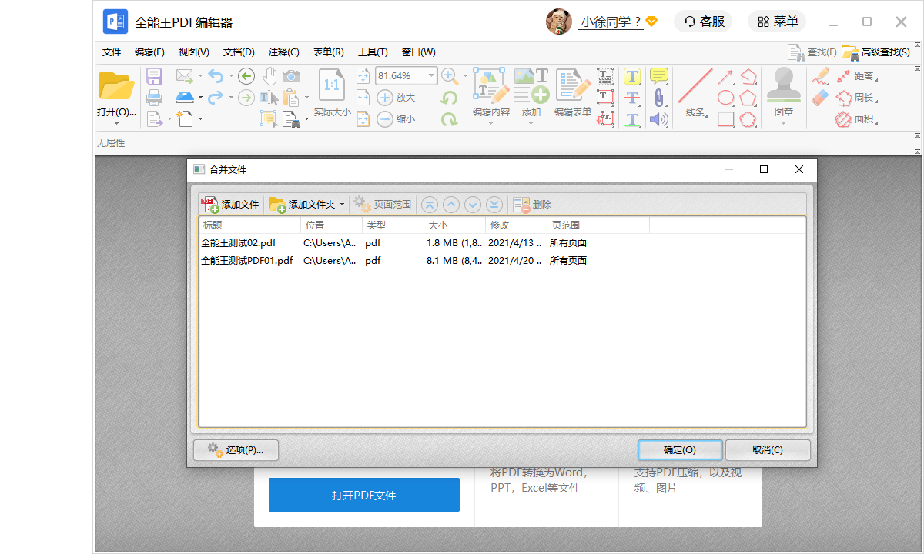Select the line (线条) drawing tool
924x554 pixels.
coord(695,86)
